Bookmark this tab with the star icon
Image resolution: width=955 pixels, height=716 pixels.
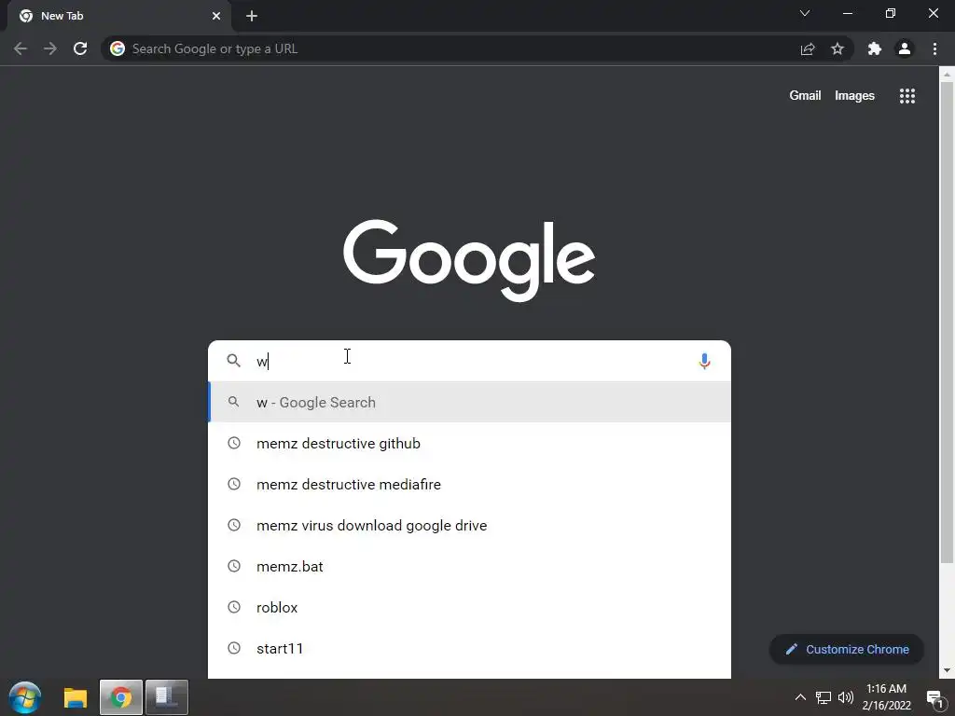coord(837,48)
